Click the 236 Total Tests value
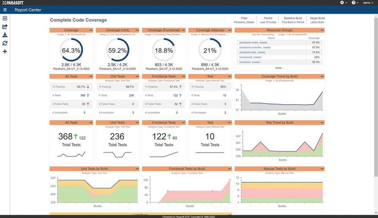Image resolution: width=378 pixels, height=218 pixels. click(117, 136)
